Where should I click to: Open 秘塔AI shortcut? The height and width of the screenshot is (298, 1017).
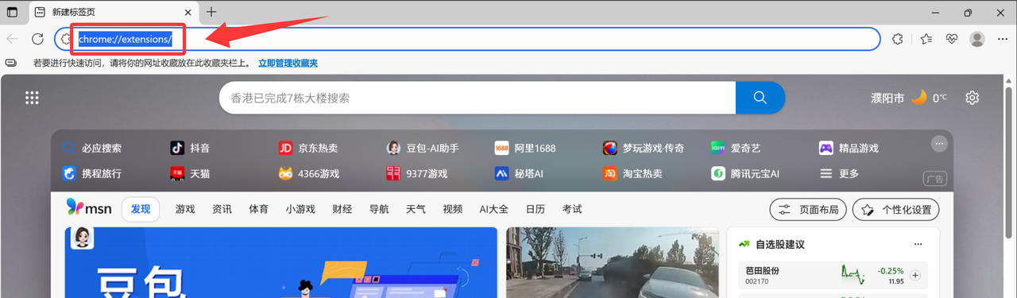[519, 173]
